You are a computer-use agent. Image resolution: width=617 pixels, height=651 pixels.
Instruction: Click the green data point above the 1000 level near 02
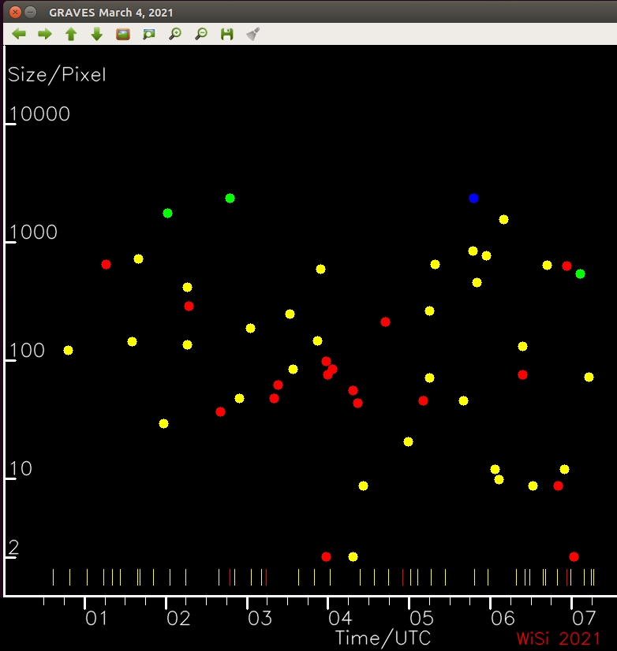(167, 214)
